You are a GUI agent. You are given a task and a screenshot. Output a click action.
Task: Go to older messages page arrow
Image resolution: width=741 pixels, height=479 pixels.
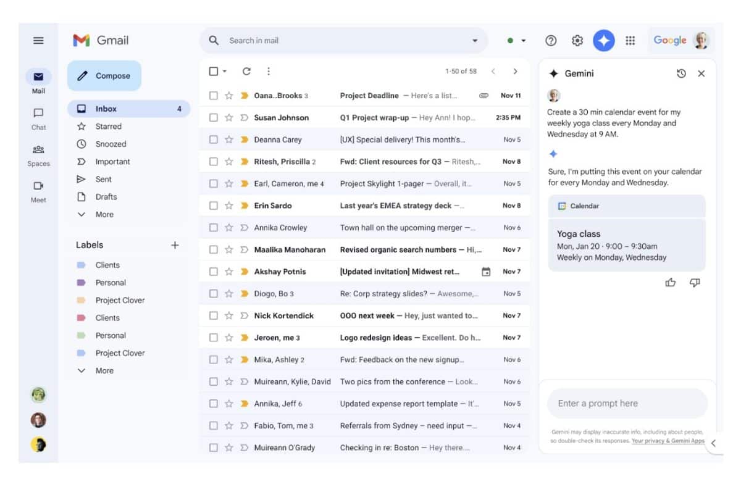click(x=515, y=72)
